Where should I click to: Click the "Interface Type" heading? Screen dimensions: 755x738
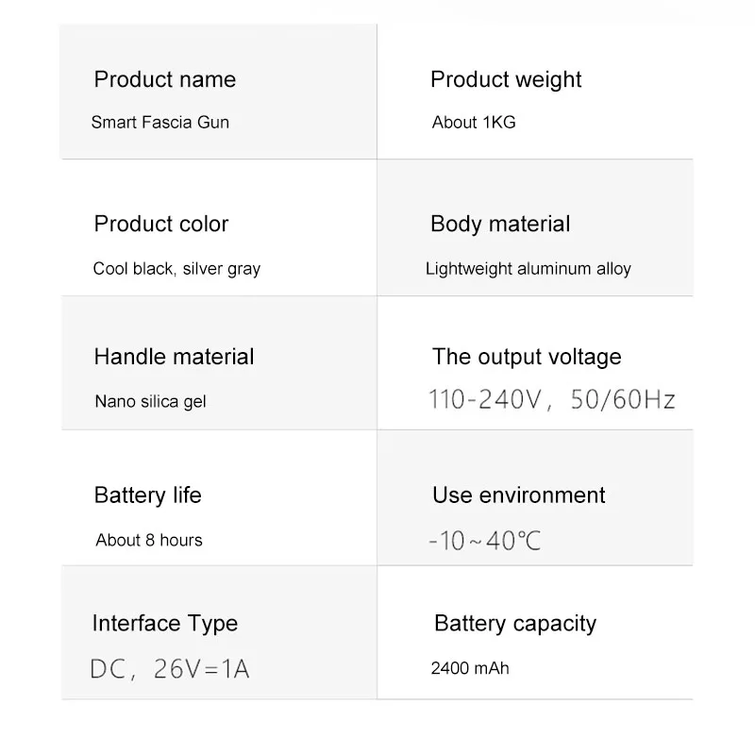tap(165, 623)
